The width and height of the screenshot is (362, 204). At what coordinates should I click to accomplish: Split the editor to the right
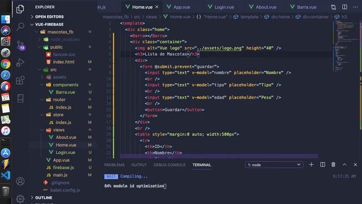344,7
